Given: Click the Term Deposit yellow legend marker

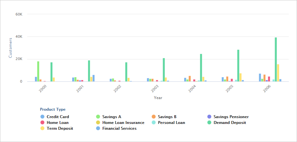Looking at the screenshot, I should tap(42, 128).
